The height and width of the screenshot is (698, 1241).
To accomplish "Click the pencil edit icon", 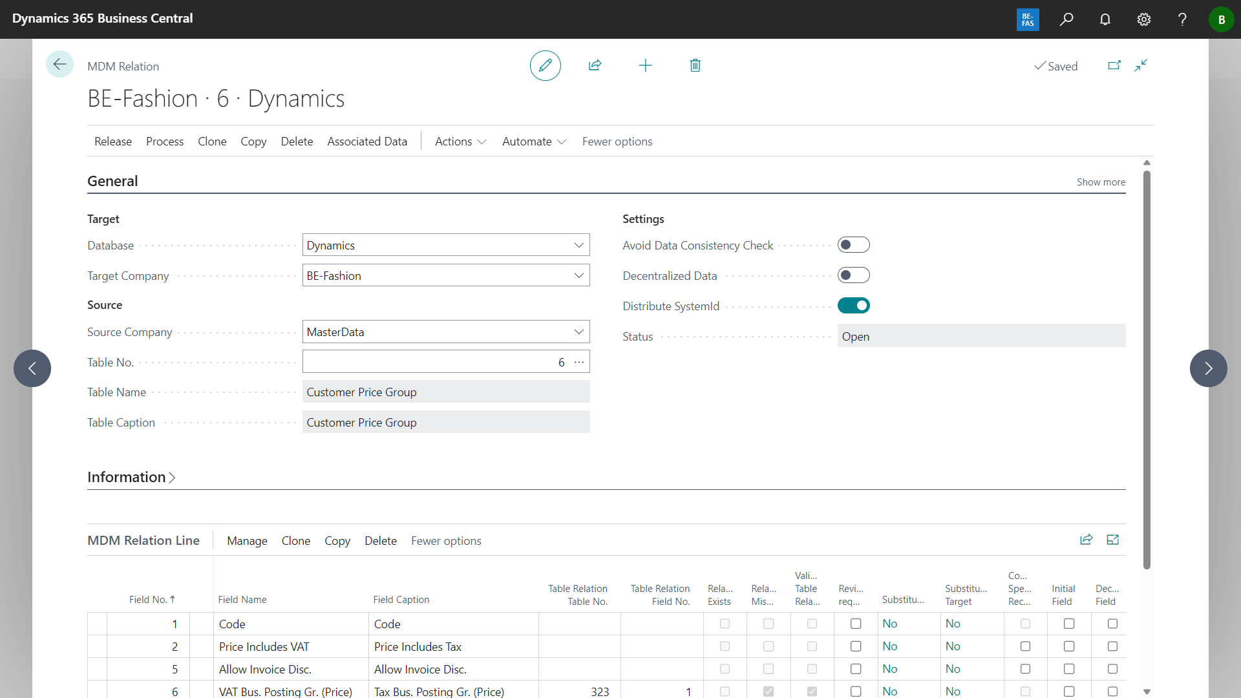I will (545, 65).
